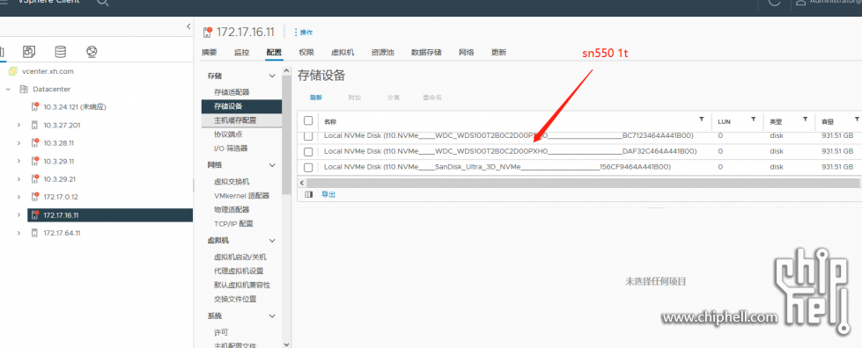Image resolution: width=862 pixels, height=348 pixels.
Task: Collapse the 系统 section in config menu
Action: point(271,316)
